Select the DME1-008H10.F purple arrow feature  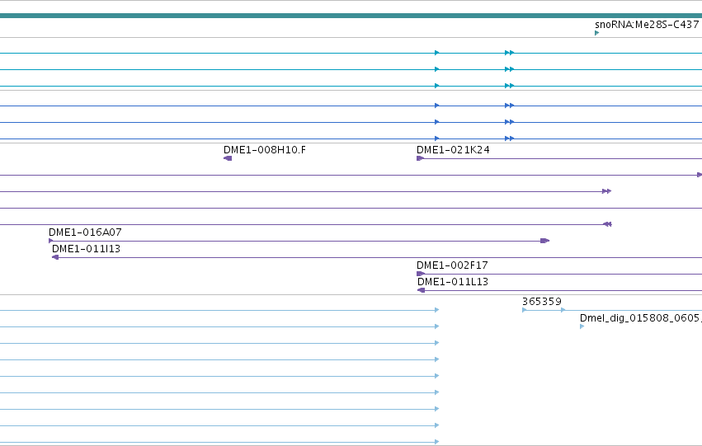(x=228, y=158)
